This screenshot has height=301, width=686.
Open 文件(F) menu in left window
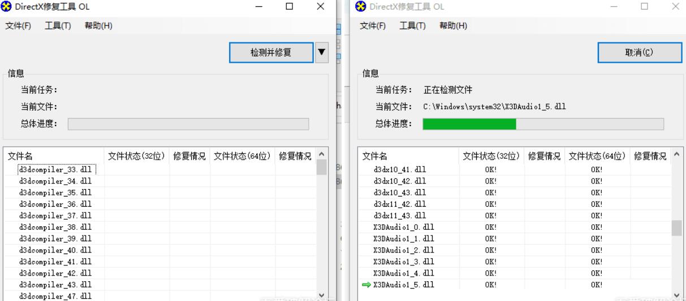tap(18, 26)
